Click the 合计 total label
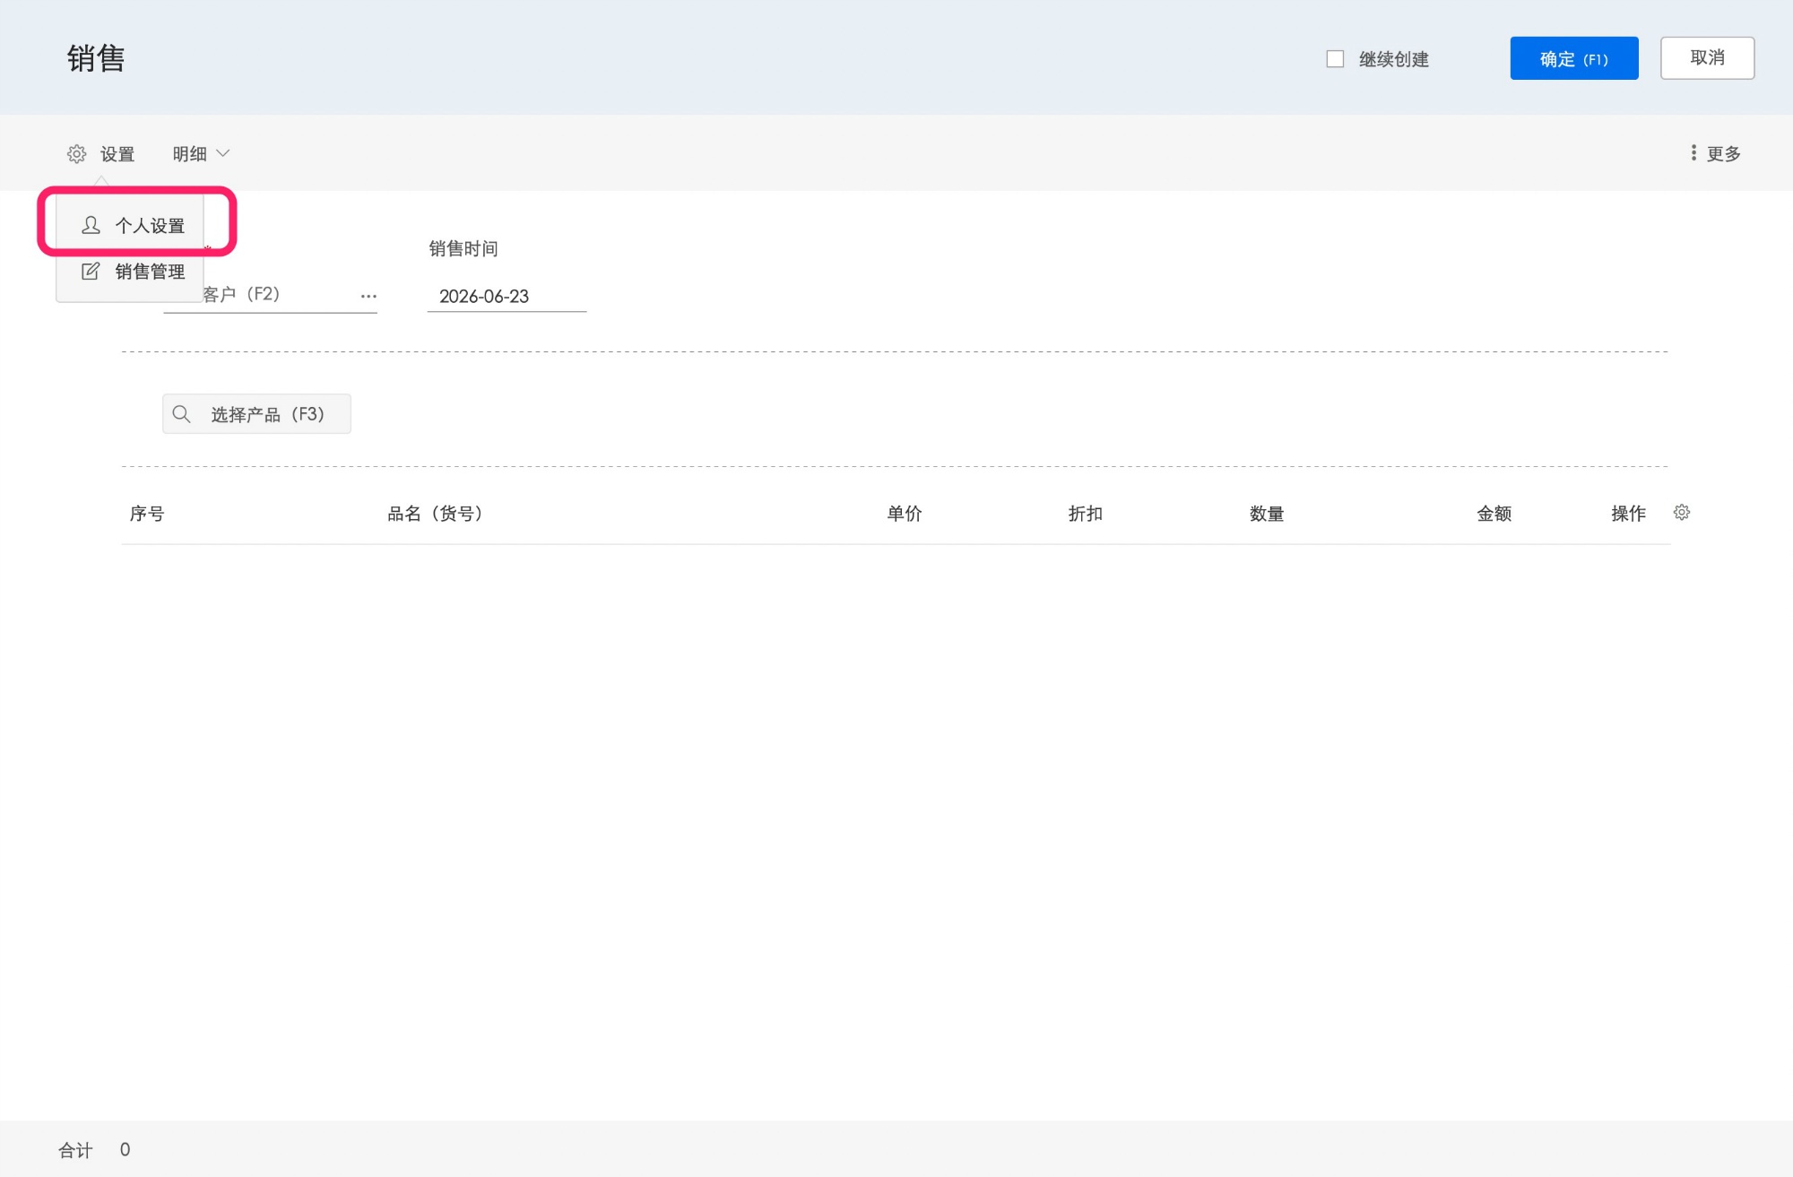This screenshot has height=1177, width=1793. (75, 1150)
